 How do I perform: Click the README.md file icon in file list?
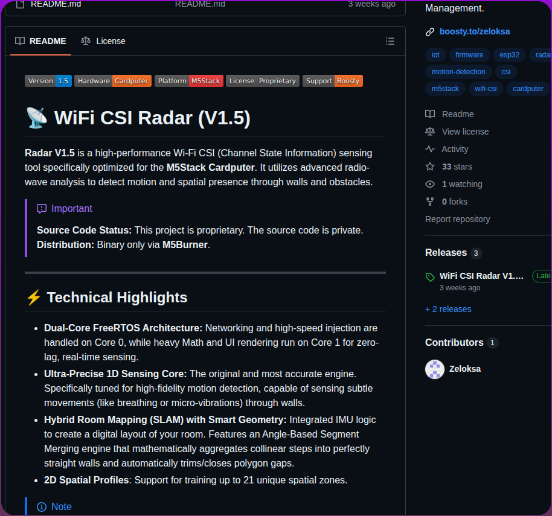point(20,4)
